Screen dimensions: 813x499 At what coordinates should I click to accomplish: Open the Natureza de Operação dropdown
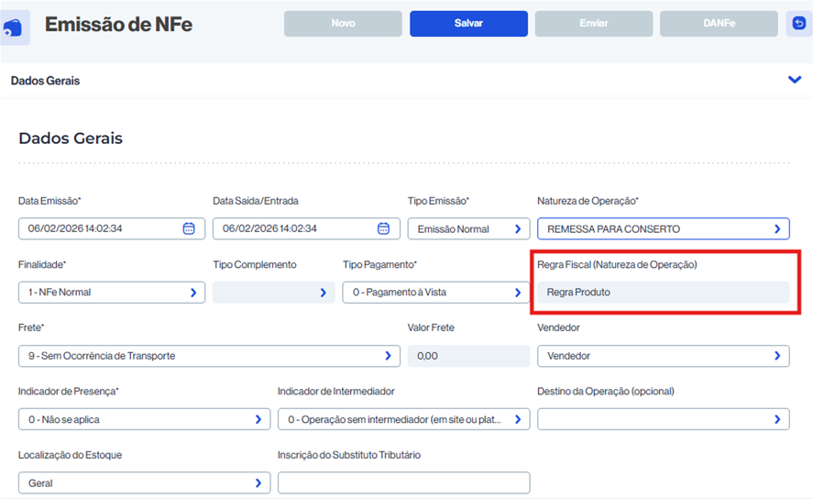click(777, 228)
